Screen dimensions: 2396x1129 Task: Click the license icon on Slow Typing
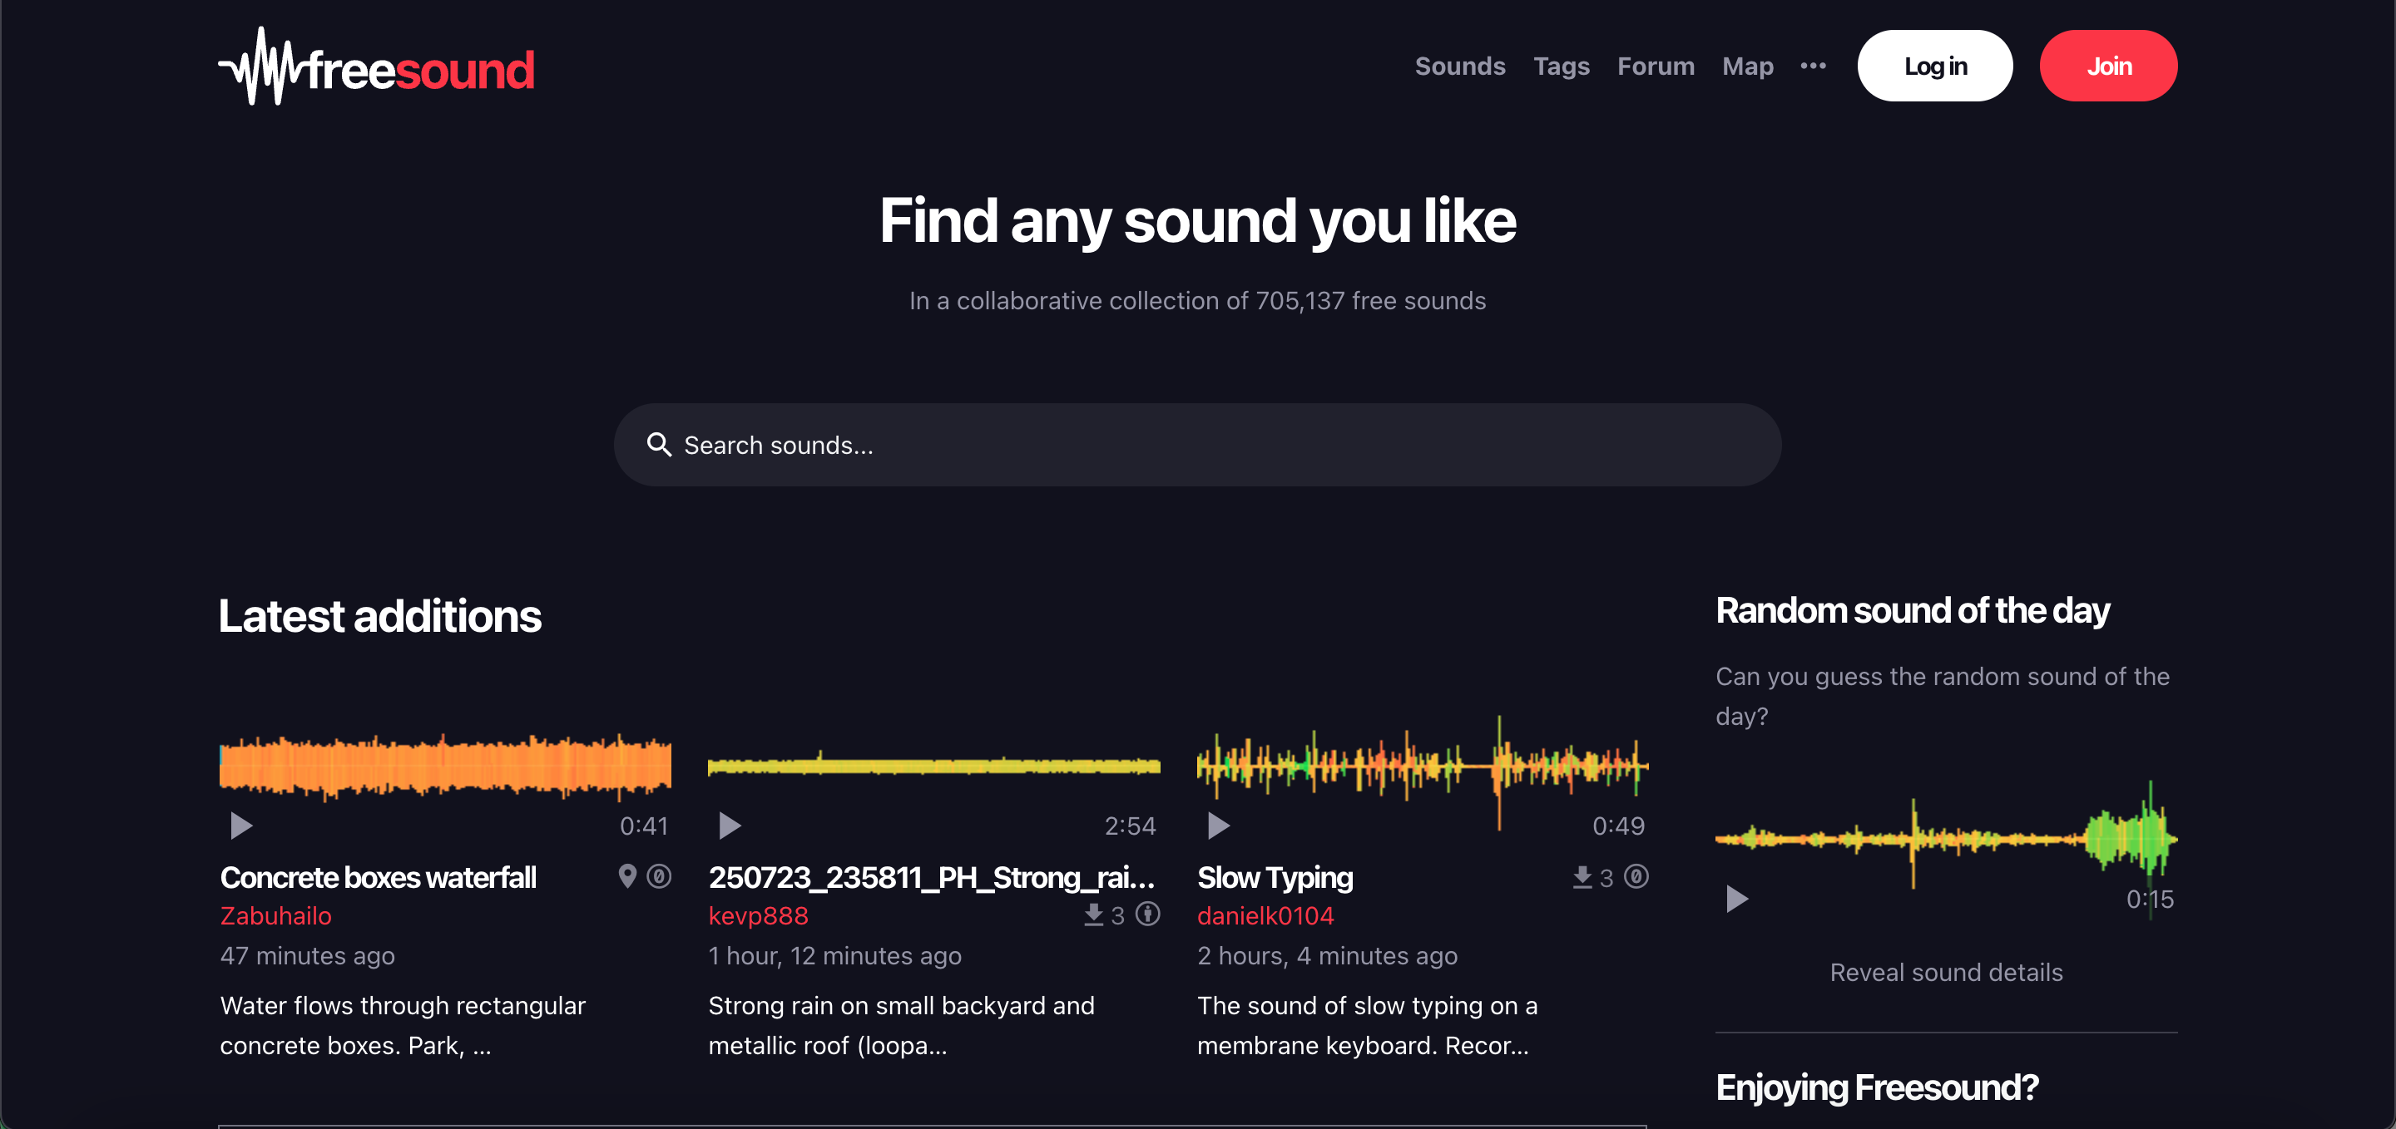[1636, 876]
